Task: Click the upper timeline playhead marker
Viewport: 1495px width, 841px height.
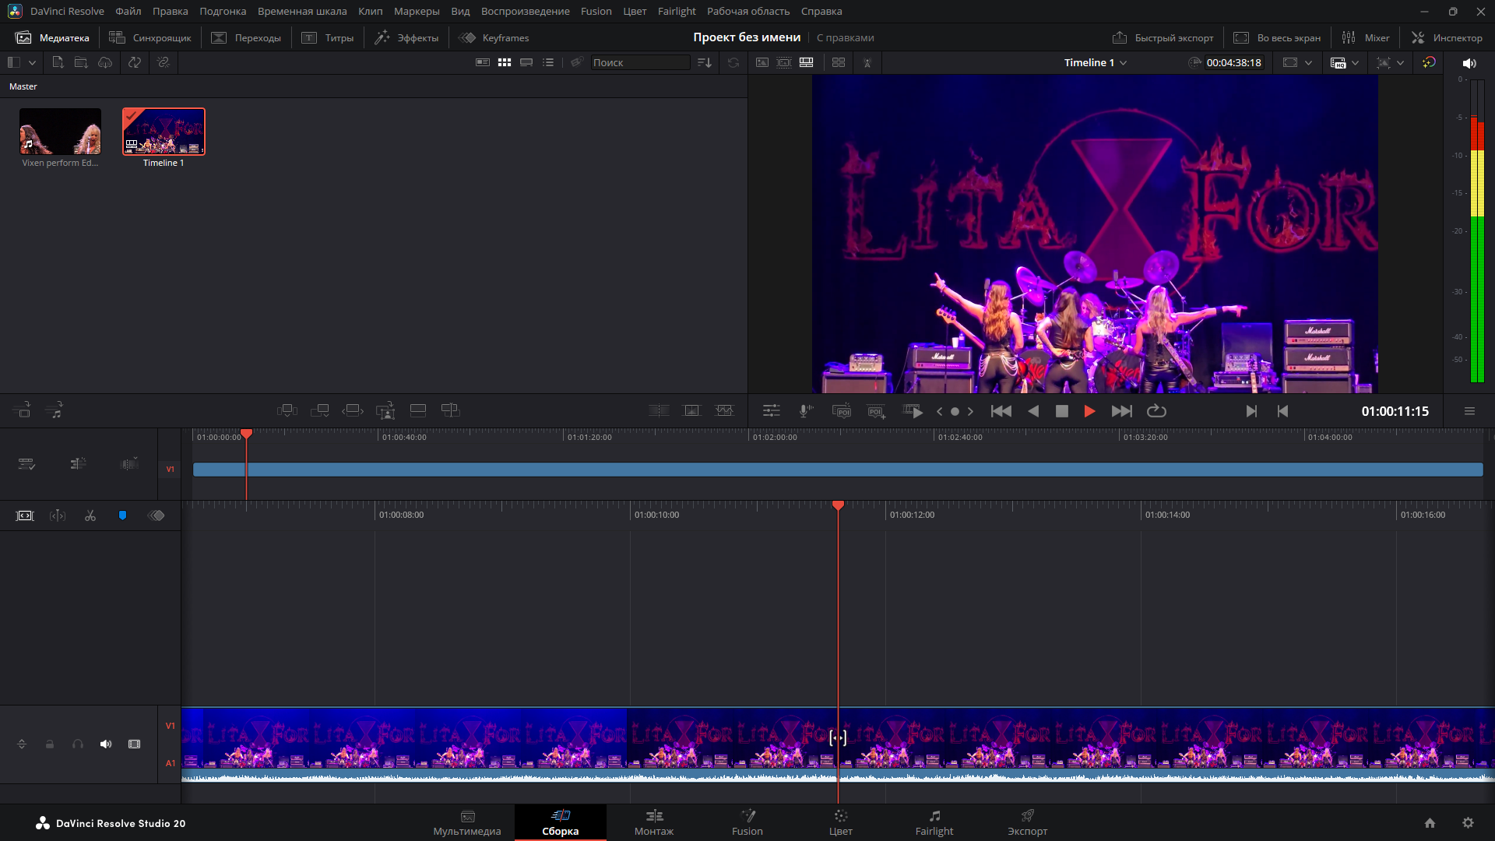Action: point(247,433)
